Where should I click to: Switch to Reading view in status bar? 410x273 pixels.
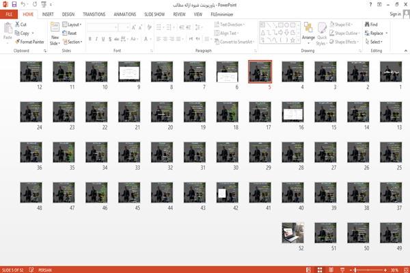[x=331, y=270]
